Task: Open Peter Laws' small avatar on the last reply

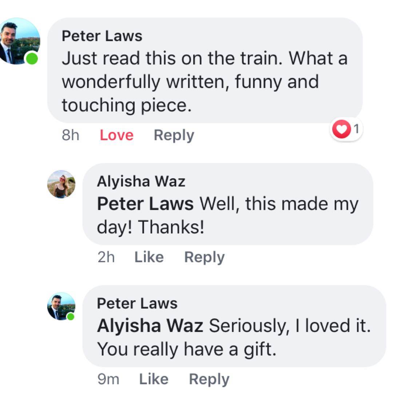Action: [x=60, y=306]
